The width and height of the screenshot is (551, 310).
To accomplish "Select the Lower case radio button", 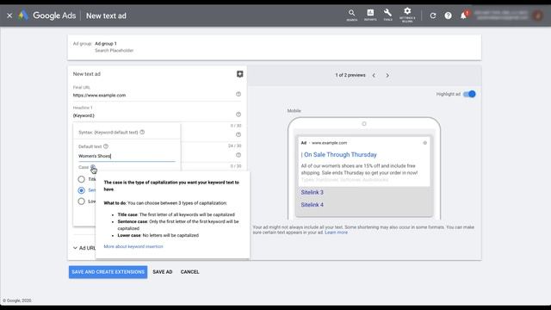I will (82, 201).
